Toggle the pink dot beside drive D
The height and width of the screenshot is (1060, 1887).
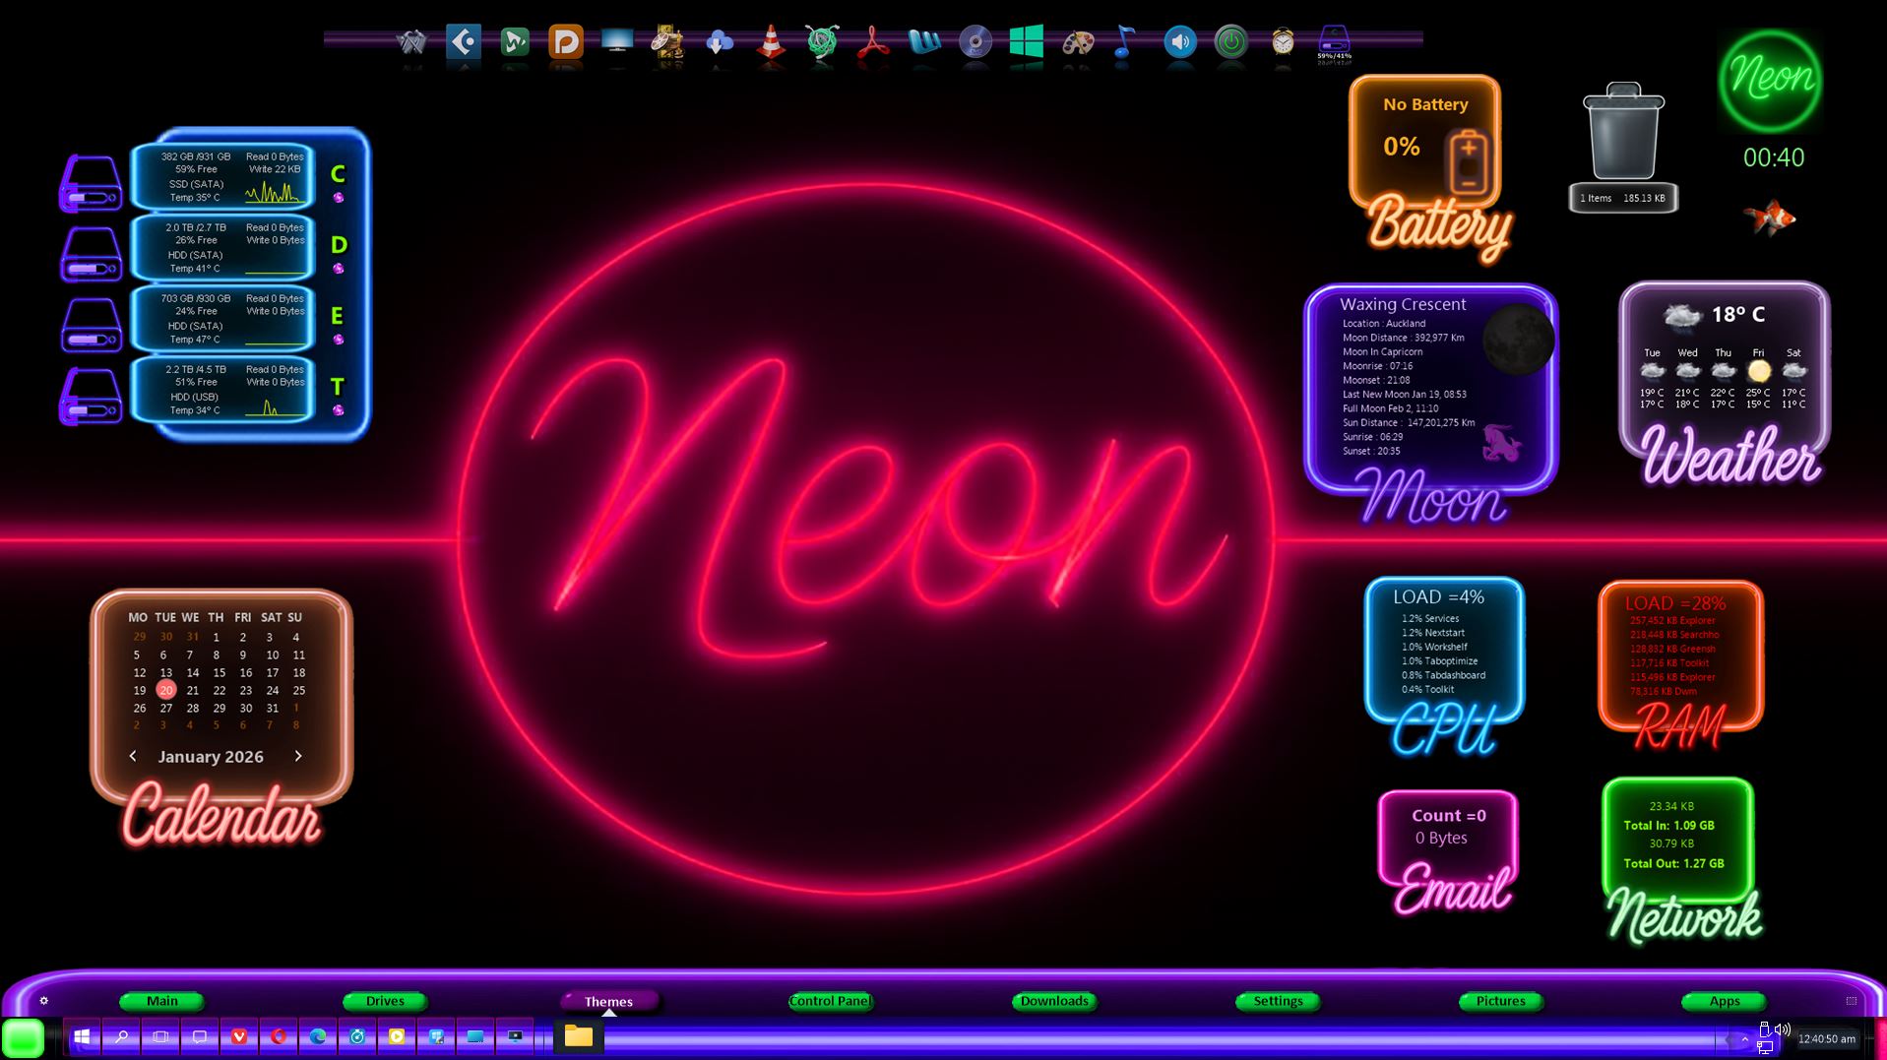[339, 269]
